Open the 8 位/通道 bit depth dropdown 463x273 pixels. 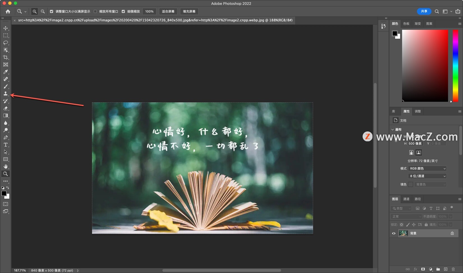pyautogui.click(x=427, y=176)
